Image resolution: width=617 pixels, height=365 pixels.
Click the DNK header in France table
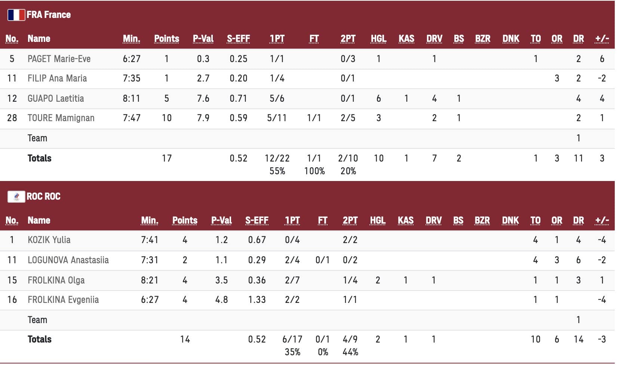pos(511,39)
